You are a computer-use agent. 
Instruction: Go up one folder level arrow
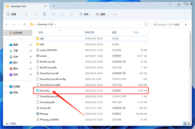[x=25, y=25]
